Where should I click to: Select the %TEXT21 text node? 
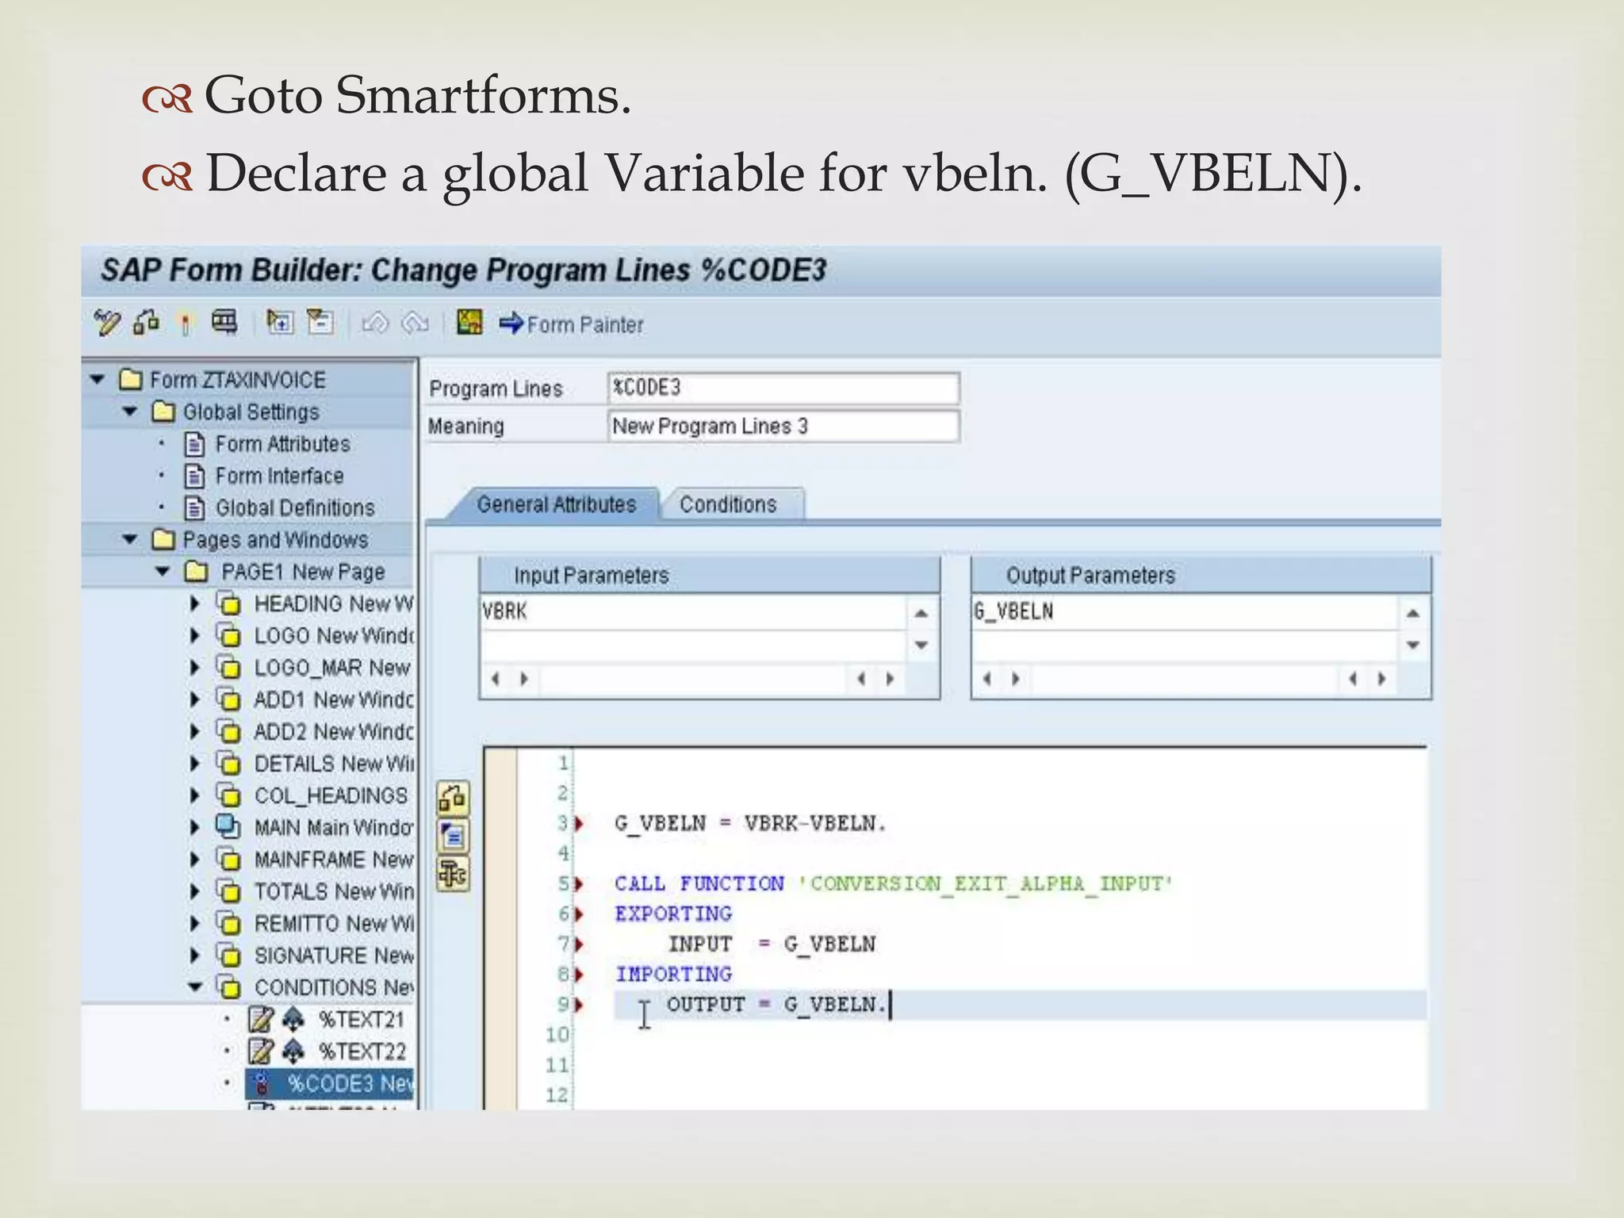coord(360,1019)
